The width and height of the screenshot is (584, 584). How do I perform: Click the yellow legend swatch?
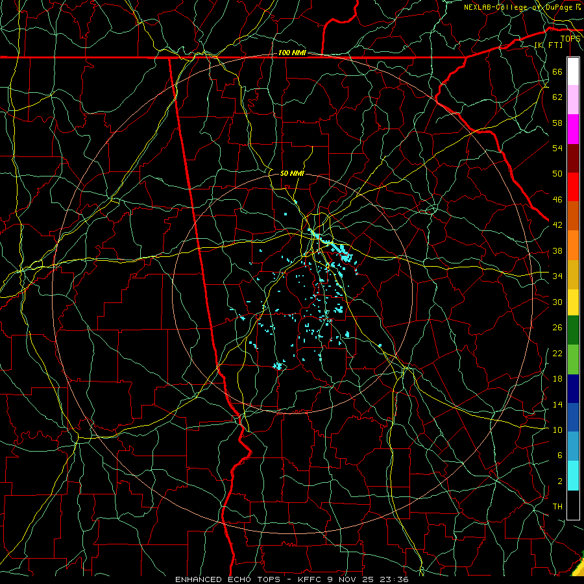click(573, 302)
